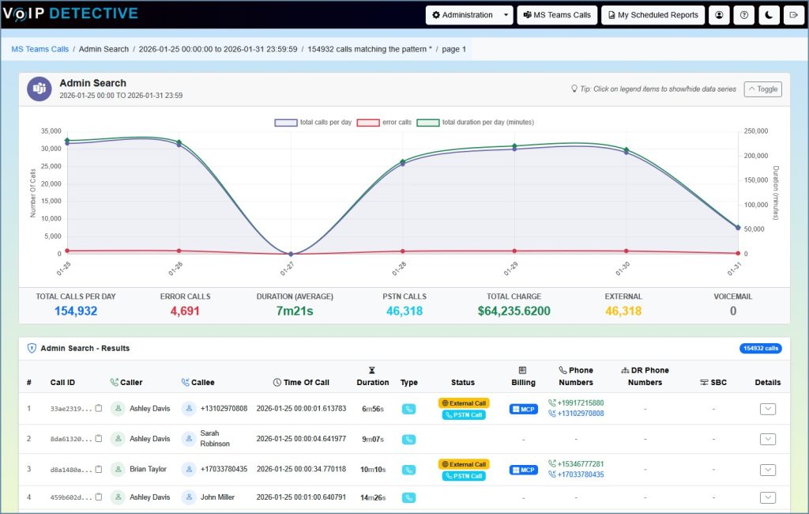
Task: Expand details for call row 3
Action: click(767, 470)
